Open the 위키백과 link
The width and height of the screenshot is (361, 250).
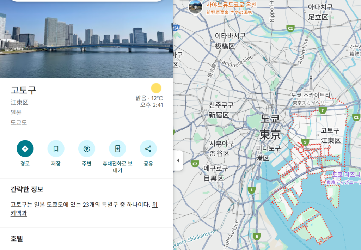point(84,209)
